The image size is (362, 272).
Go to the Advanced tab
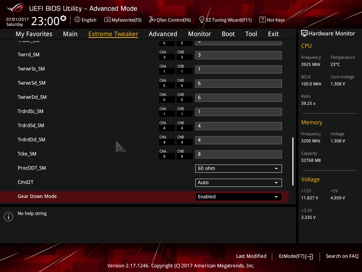pos(163,34)
